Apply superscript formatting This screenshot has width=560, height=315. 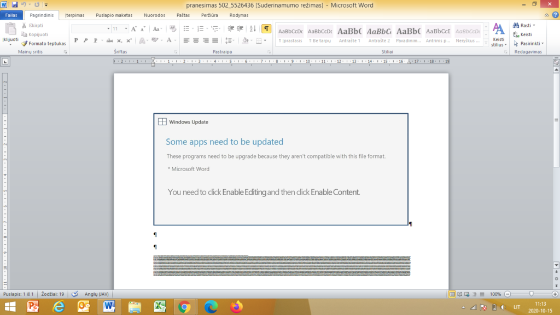pyautogui.click(x=129, y=40)
